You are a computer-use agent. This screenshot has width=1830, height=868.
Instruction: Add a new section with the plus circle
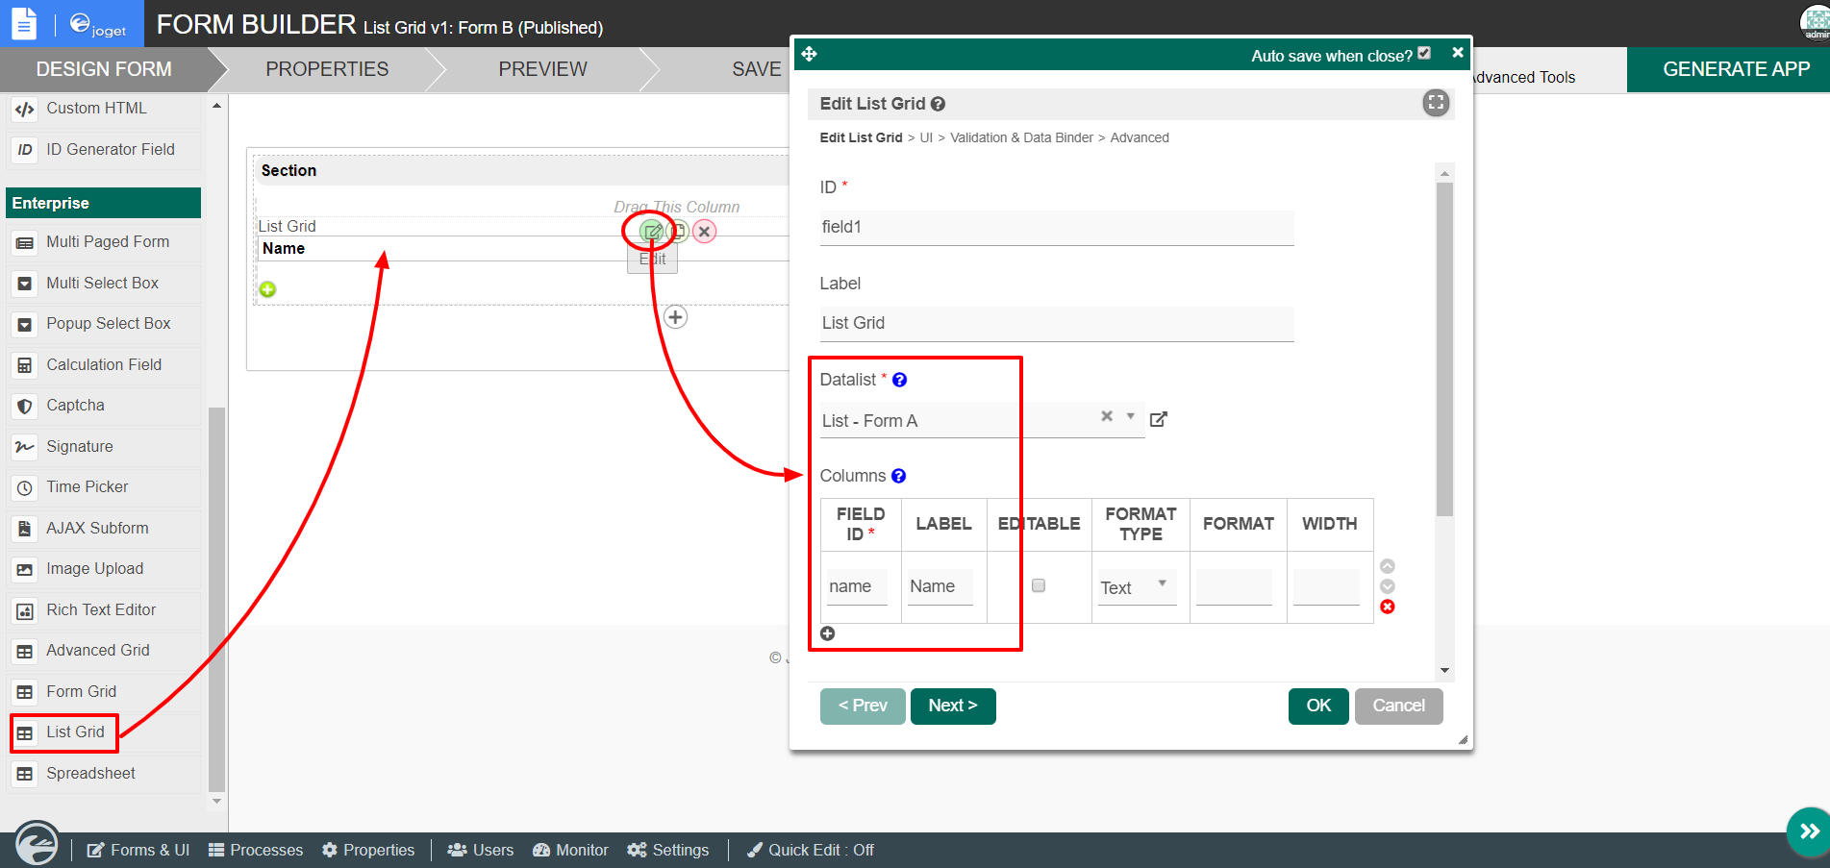(676, 317)
